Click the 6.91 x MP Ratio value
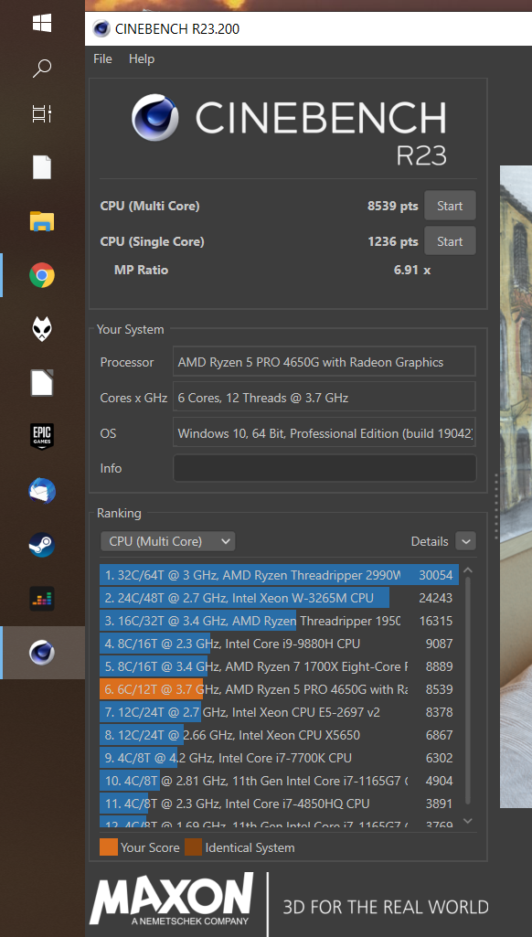Viewport: 532px width, 937px height. (412, 270)
